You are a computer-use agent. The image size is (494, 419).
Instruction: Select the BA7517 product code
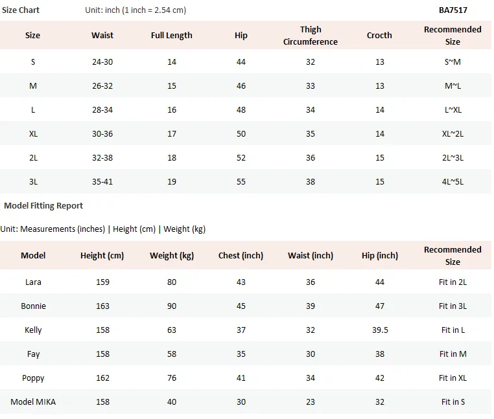coord(453,10)
